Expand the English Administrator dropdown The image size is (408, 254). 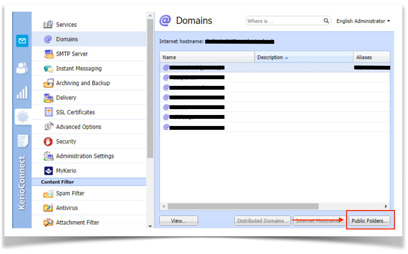tap(363, 21)
